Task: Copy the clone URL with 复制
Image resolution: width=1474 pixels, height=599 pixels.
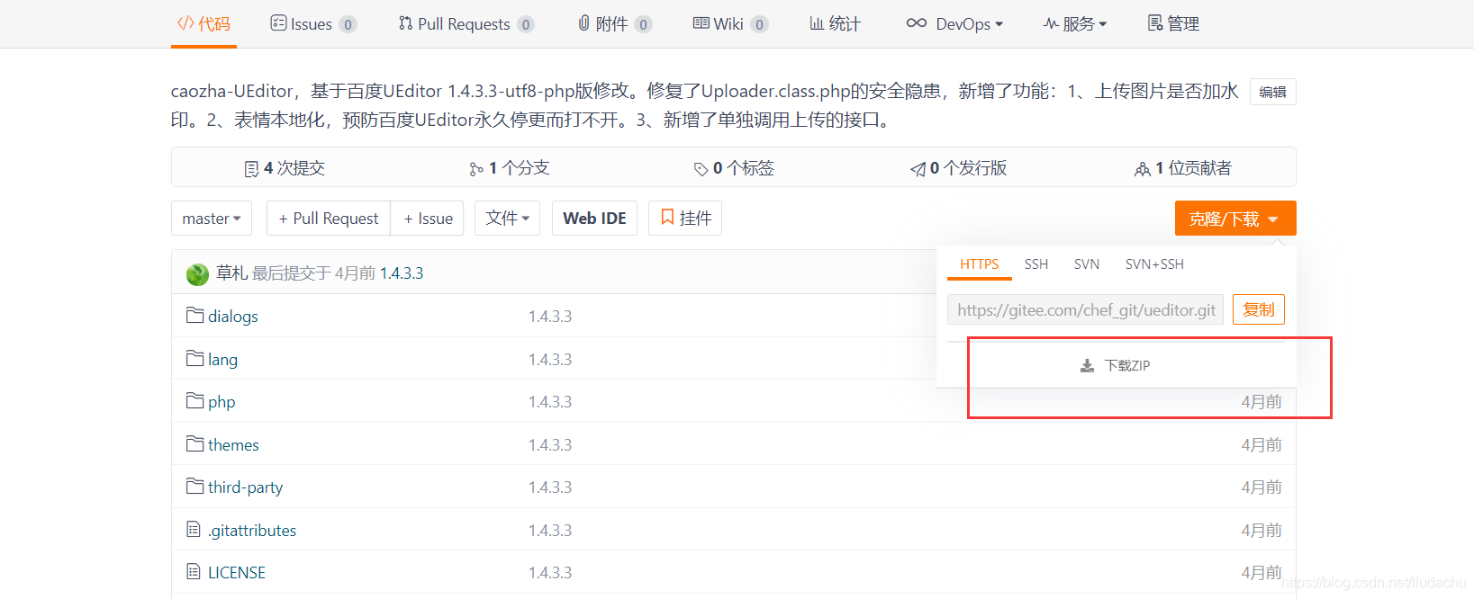Action: point(1259,309)
